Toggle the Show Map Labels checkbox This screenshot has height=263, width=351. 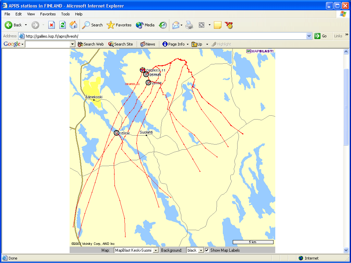point(207,250)
